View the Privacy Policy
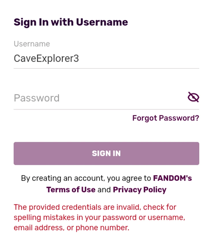The image size is (218, 246). coord(139,189)
